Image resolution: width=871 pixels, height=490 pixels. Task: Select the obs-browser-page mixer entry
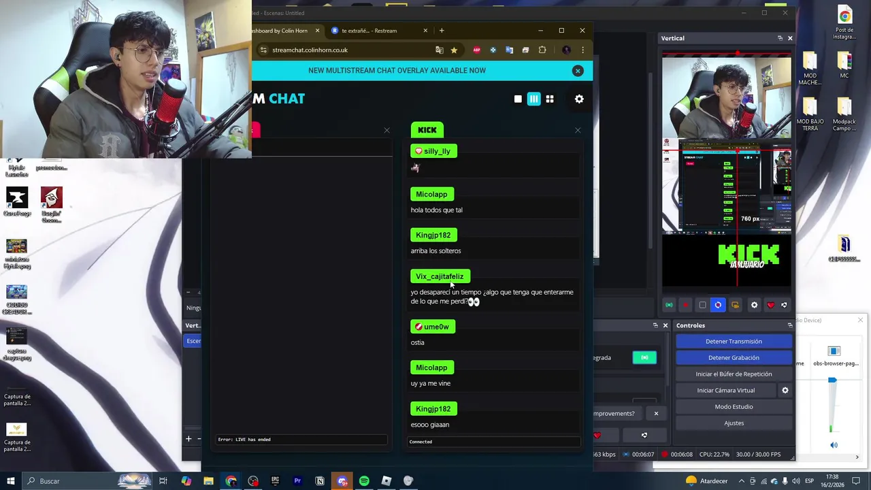pyautogui.click(x=835, y=356)
